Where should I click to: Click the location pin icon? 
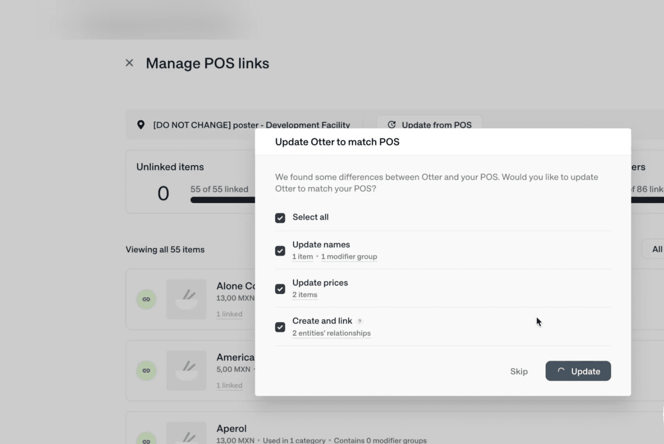click(x=141, y=125)
